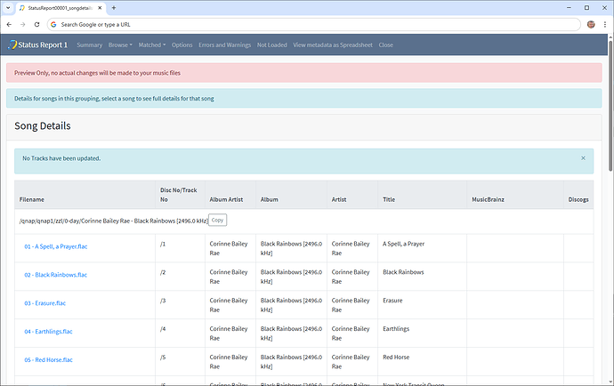Open the Options menu item
The width and height of the screenshot is (614, 386).
click(x=182, y=44)
